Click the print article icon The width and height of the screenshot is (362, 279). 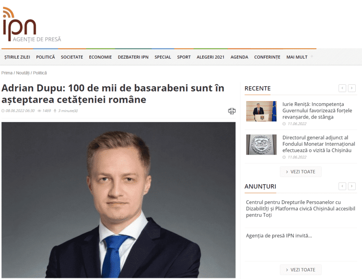[x=232, y=111]
